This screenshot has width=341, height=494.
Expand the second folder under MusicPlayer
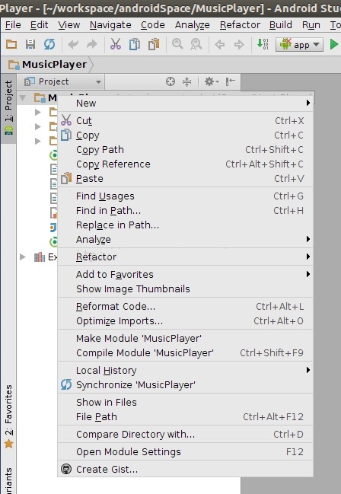click(37, 126)
